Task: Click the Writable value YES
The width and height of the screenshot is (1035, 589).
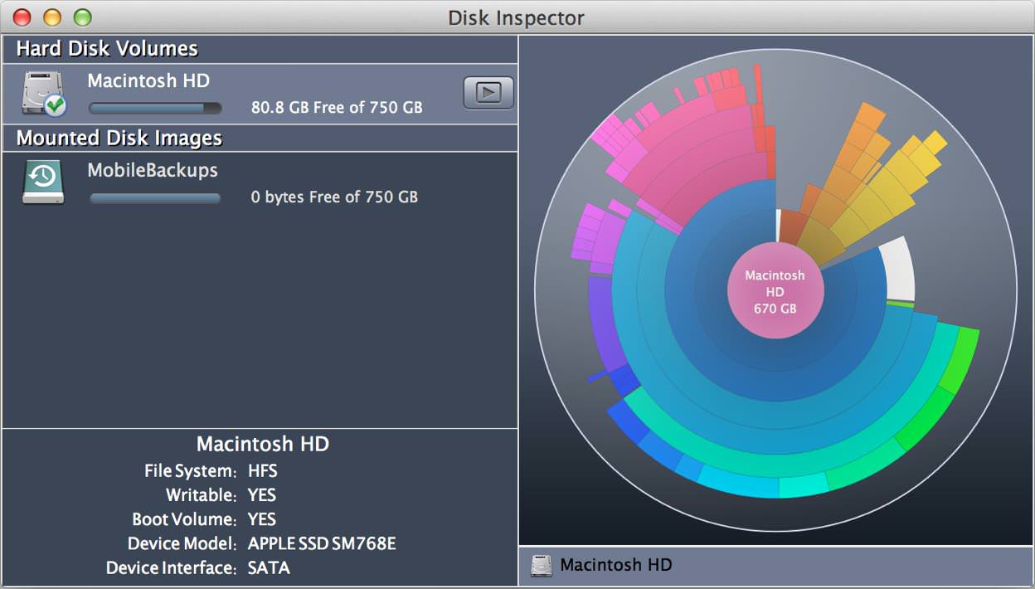Action: (x=262, y=495)
